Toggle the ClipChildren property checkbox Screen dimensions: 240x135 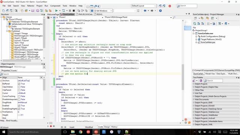point(19,87)
